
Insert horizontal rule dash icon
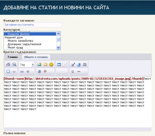79,71
